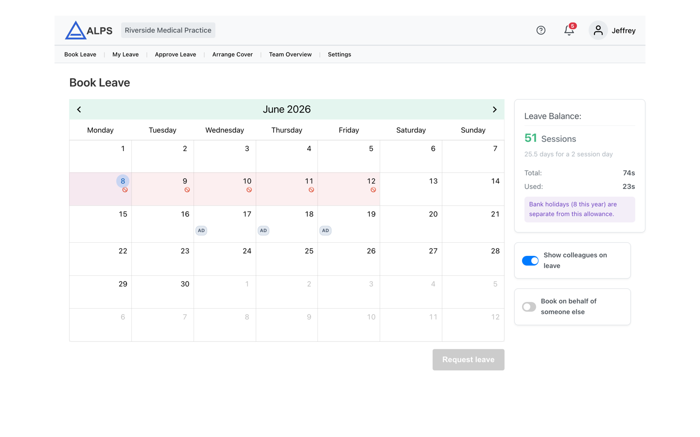Open notifications bell with 5 badge

pyautogui.click(x=569, y=30)
